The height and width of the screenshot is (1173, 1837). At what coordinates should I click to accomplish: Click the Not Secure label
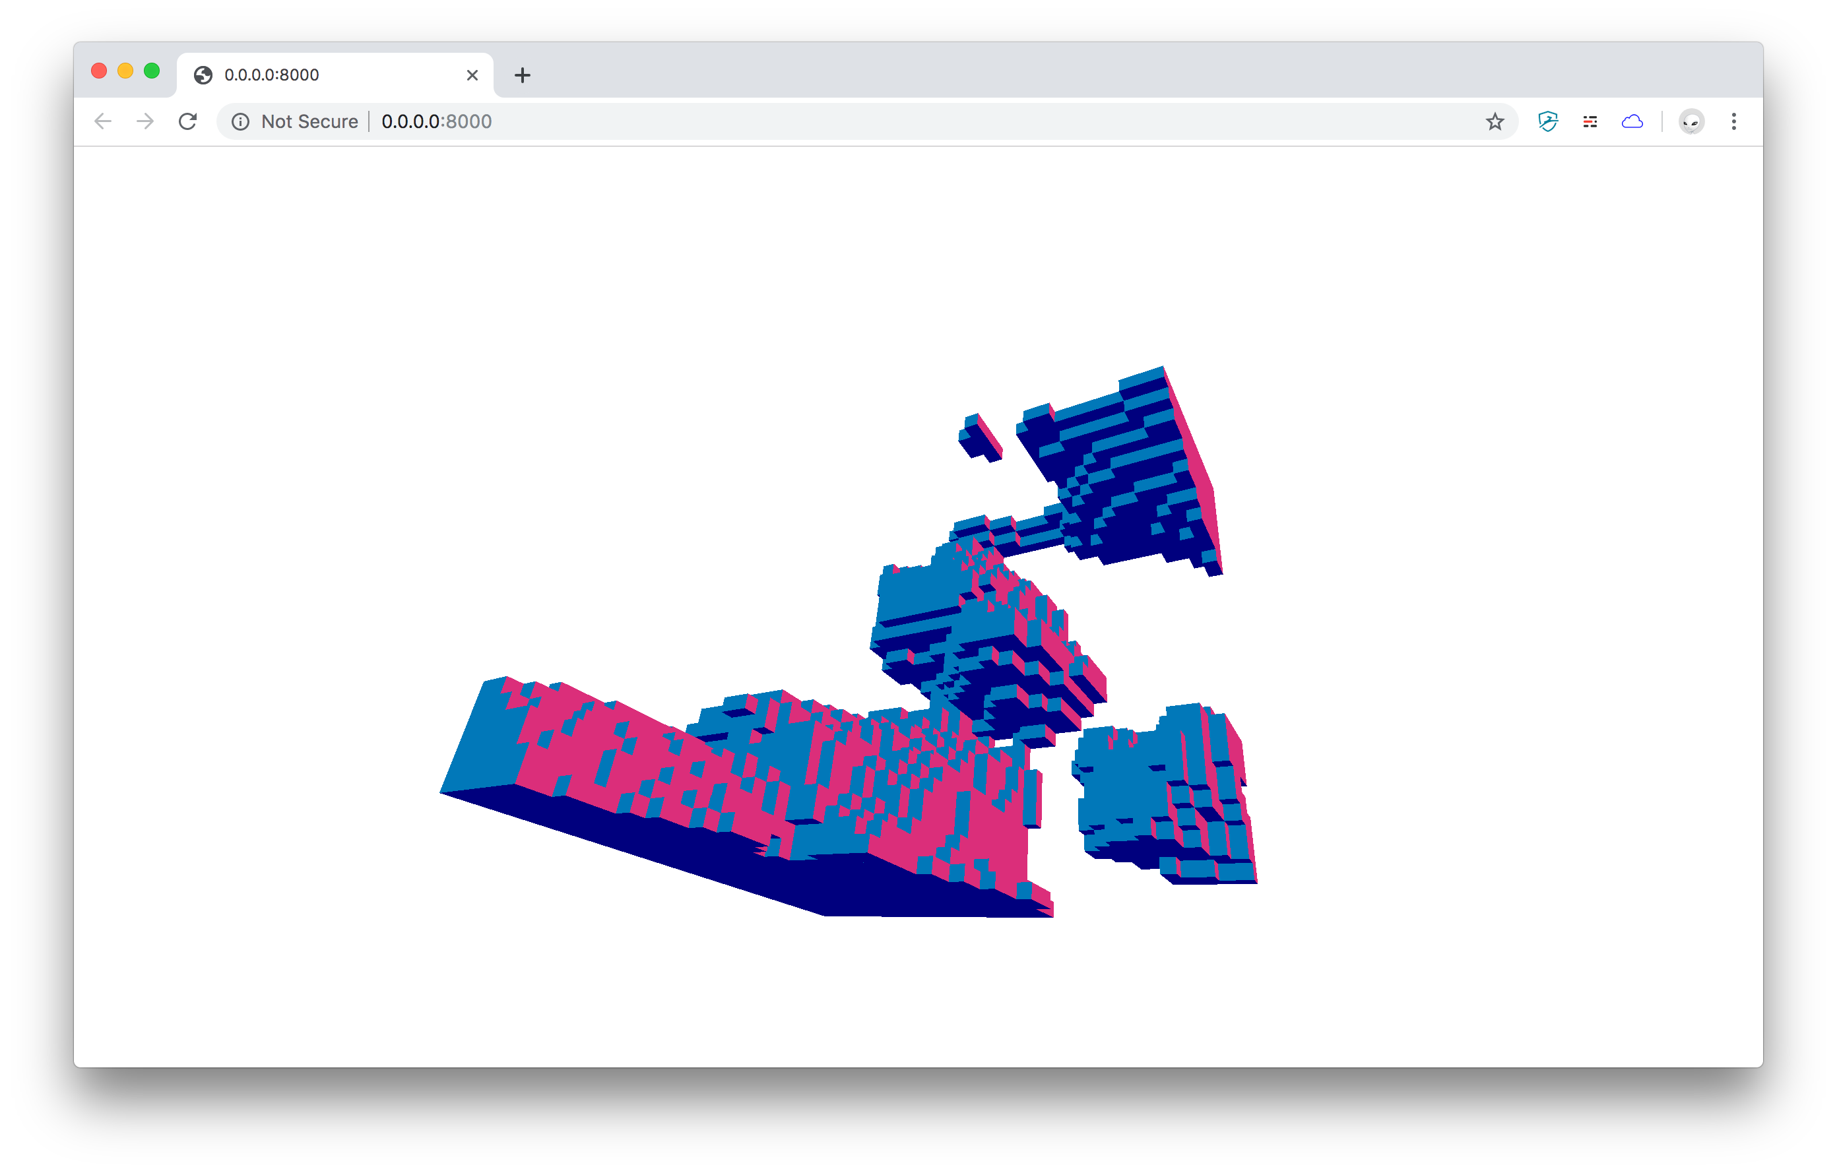point(309,121)
